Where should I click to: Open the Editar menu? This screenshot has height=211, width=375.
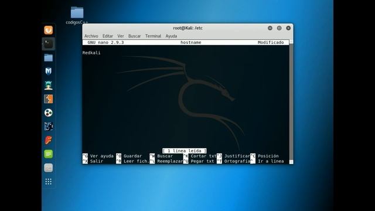click(x=108, y=36)
